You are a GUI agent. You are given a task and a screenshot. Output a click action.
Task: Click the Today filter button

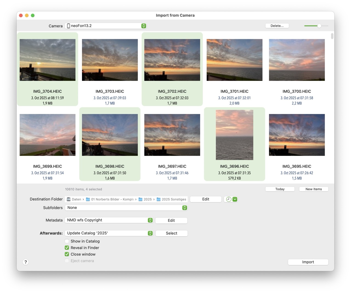(280, 189)
